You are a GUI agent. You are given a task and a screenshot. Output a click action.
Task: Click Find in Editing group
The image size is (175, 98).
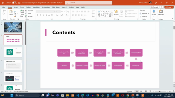(x=142, y=11)
